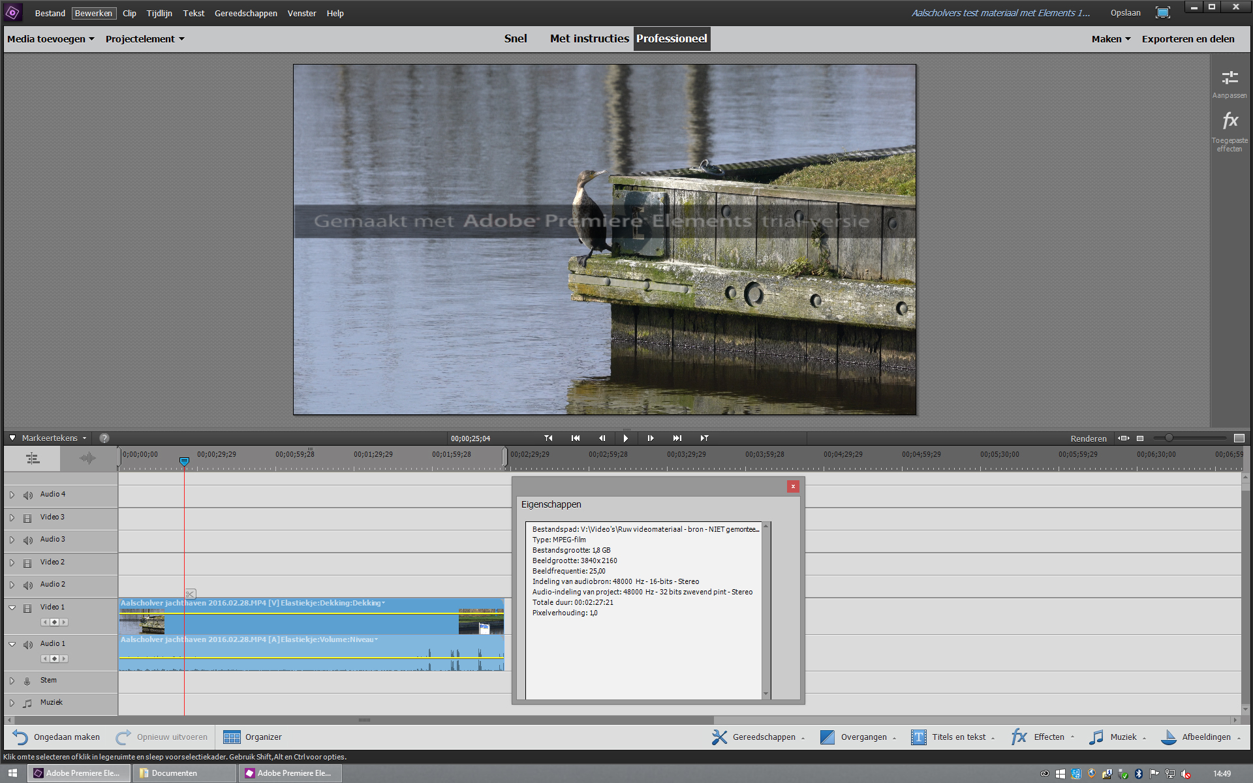Click the scissors split clip icon
The width and height of the screenshot is (1253, 783).
[x=190, y=594]
